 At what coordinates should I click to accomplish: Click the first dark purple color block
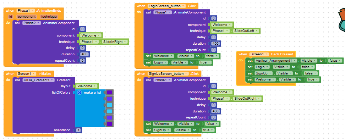pos(109,93)
